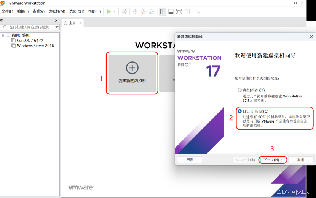Select the 典型(推荐)(T) radio option
316x198 pixels.
coord(239,90)
